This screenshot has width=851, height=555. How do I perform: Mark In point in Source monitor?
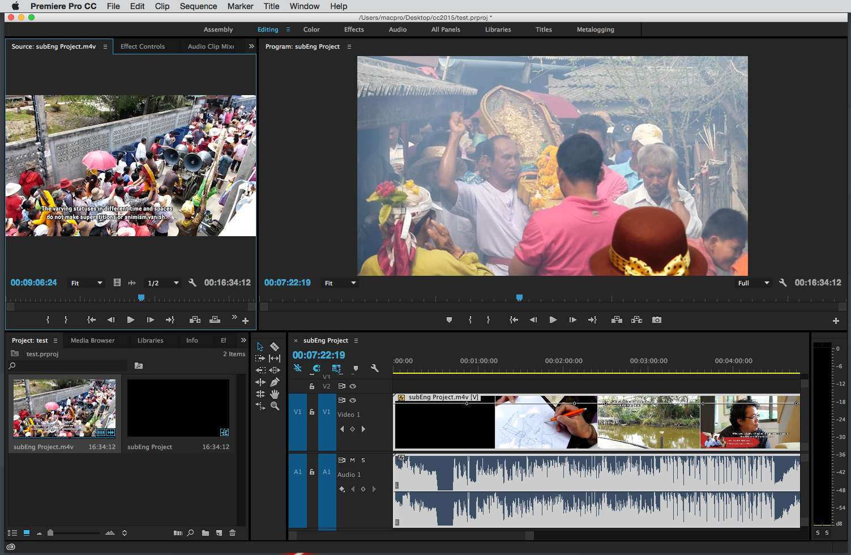[x=48, y=320]
